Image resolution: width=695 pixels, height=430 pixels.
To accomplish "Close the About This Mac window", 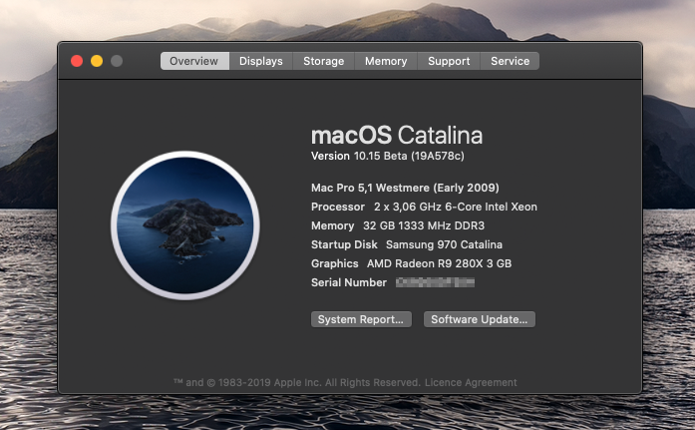I will pyautogui.click(x=77, y=61).
